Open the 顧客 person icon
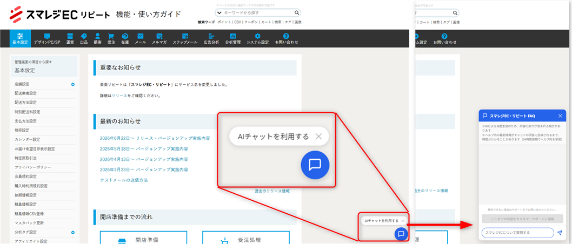The height and width of the screenshot is (244, 572). tap(97, 36)
